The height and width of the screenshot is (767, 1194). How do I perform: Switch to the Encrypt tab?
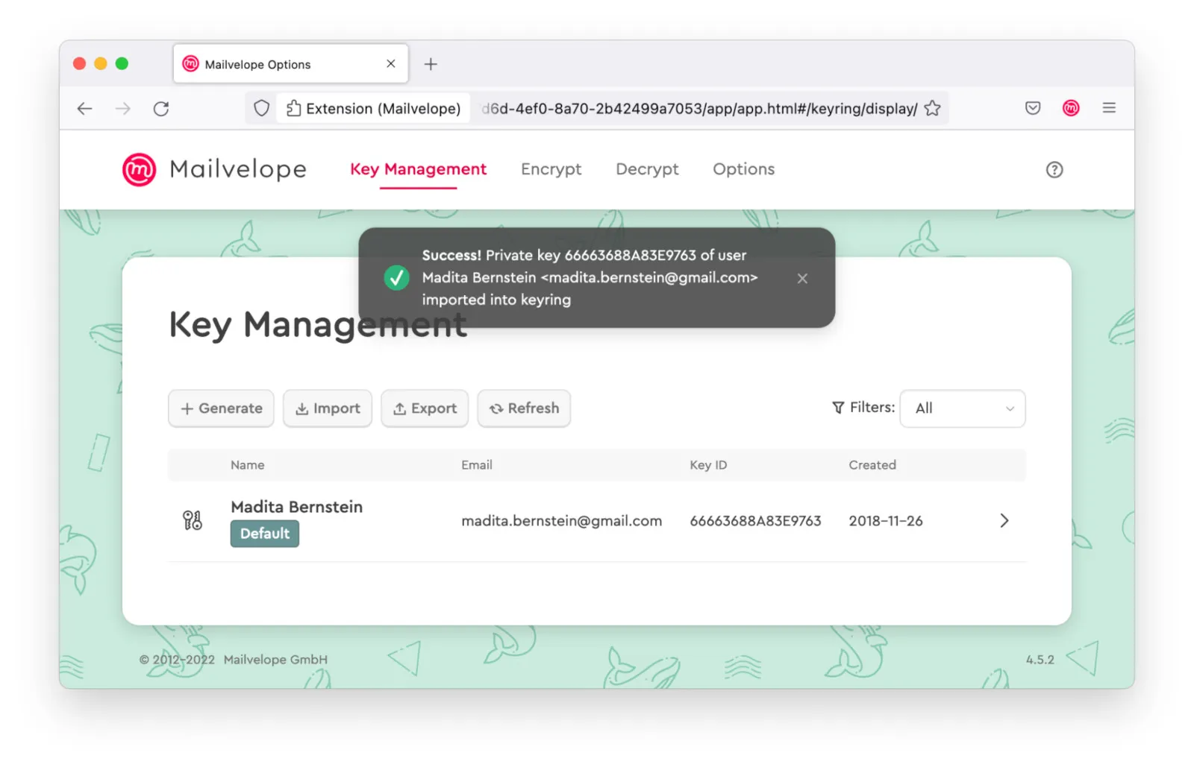click(x=551, y=169)
